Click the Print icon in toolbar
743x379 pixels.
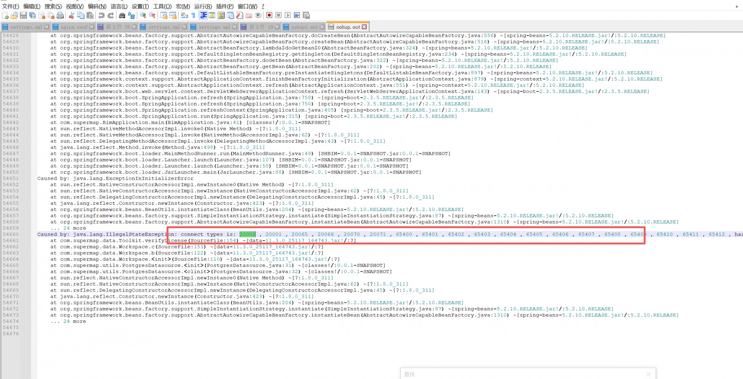60,15
